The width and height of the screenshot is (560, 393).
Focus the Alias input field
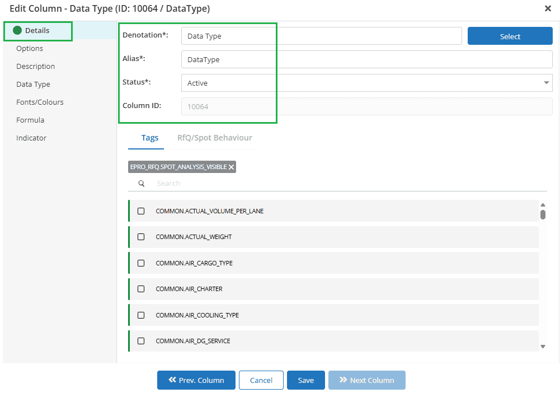pyautogui.click(x=367, y=59)
